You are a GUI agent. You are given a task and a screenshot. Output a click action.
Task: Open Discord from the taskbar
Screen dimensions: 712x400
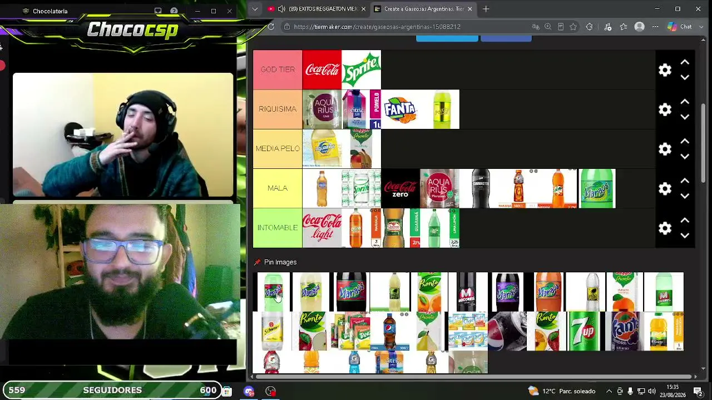[249, 391]
